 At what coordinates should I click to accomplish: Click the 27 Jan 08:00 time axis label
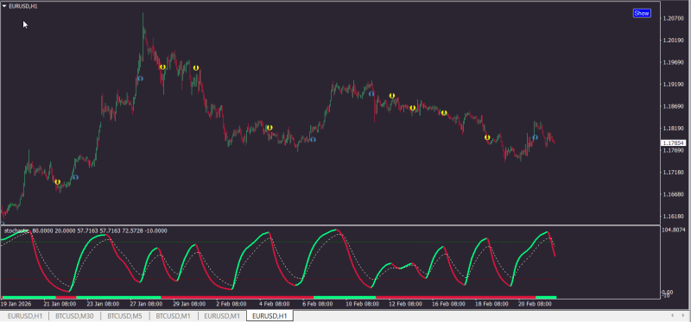pyautogui.click(x=146, y=304)
